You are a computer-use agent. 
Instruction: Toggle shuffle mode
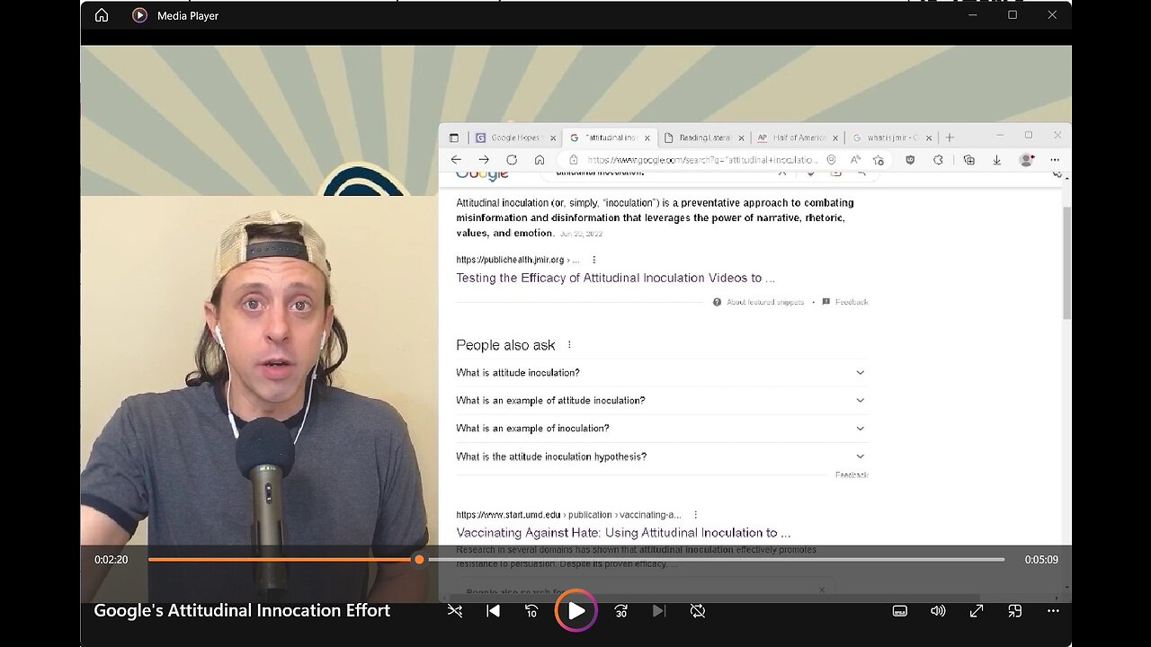click(455, 611)
